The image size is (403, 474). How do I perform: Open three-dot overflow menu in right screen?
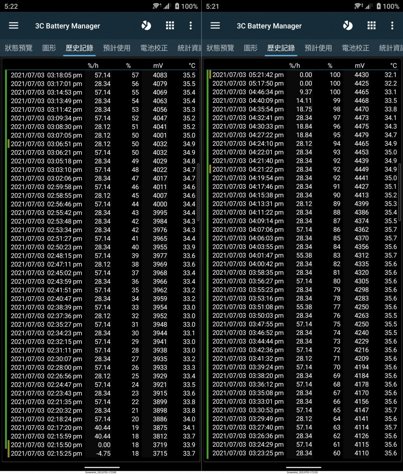(x=392, y=26)
